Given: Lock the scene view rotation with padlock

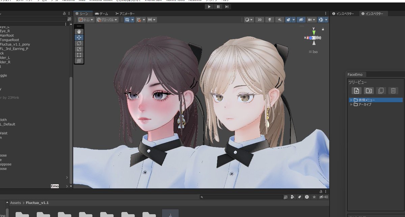Looking at the screenshot, I should (323, 29).
